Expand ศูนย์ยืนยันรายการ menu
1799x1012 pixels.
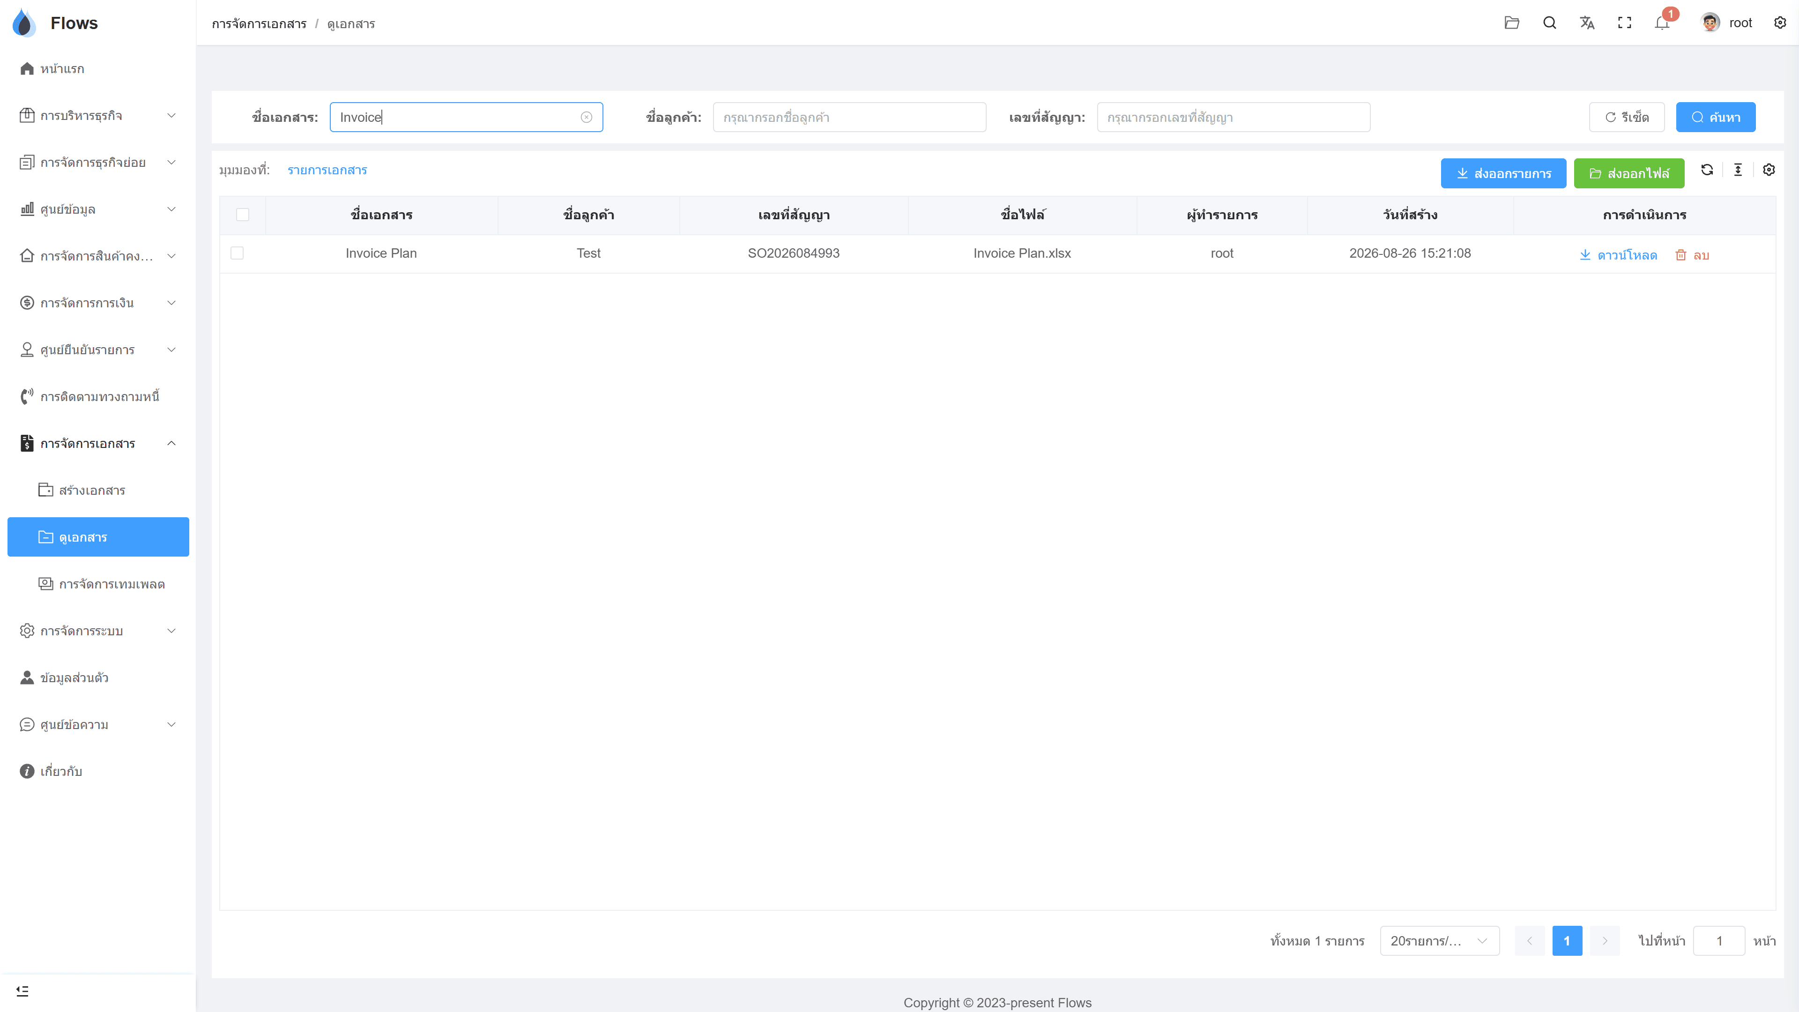point(98,349)
